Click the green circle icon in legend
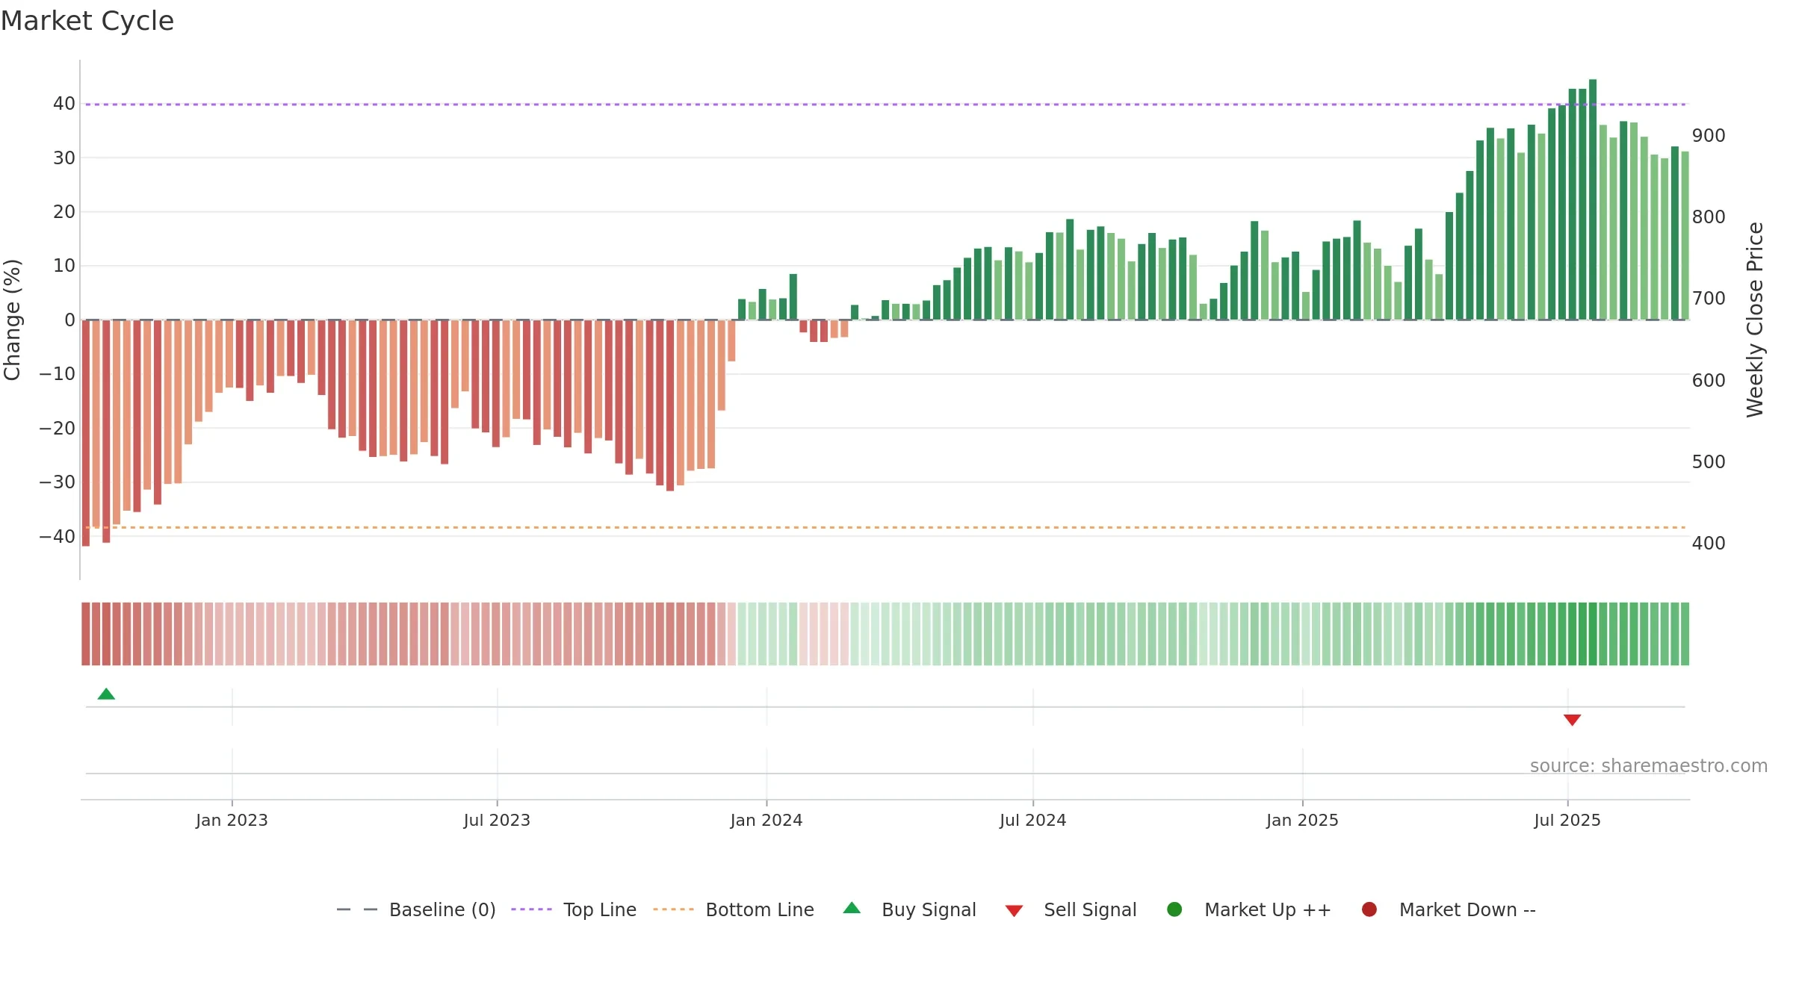Image resolution: width=1793 pixels, height=1008 pixels. point(1174,909)
